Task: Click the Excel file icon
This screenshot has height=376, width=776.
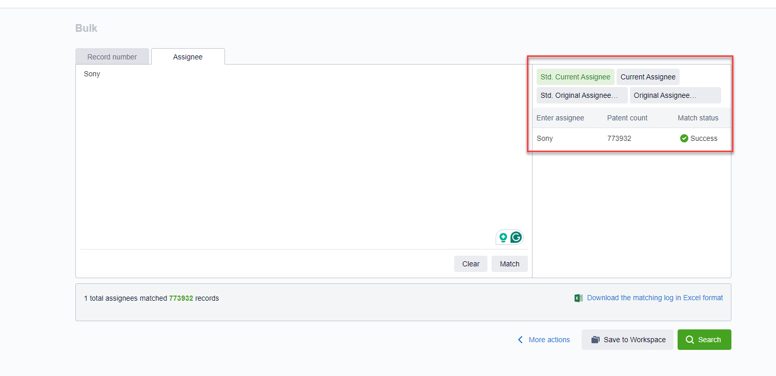Action: click(x=578, y=298)
